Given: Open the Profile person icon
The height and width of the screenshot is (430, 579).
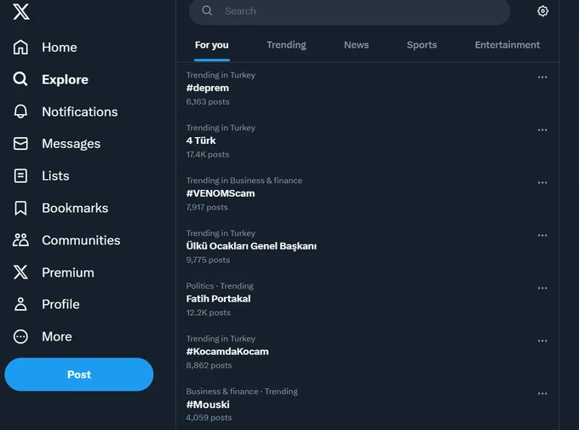Looking at the screenshot, I should pos(20,304).
